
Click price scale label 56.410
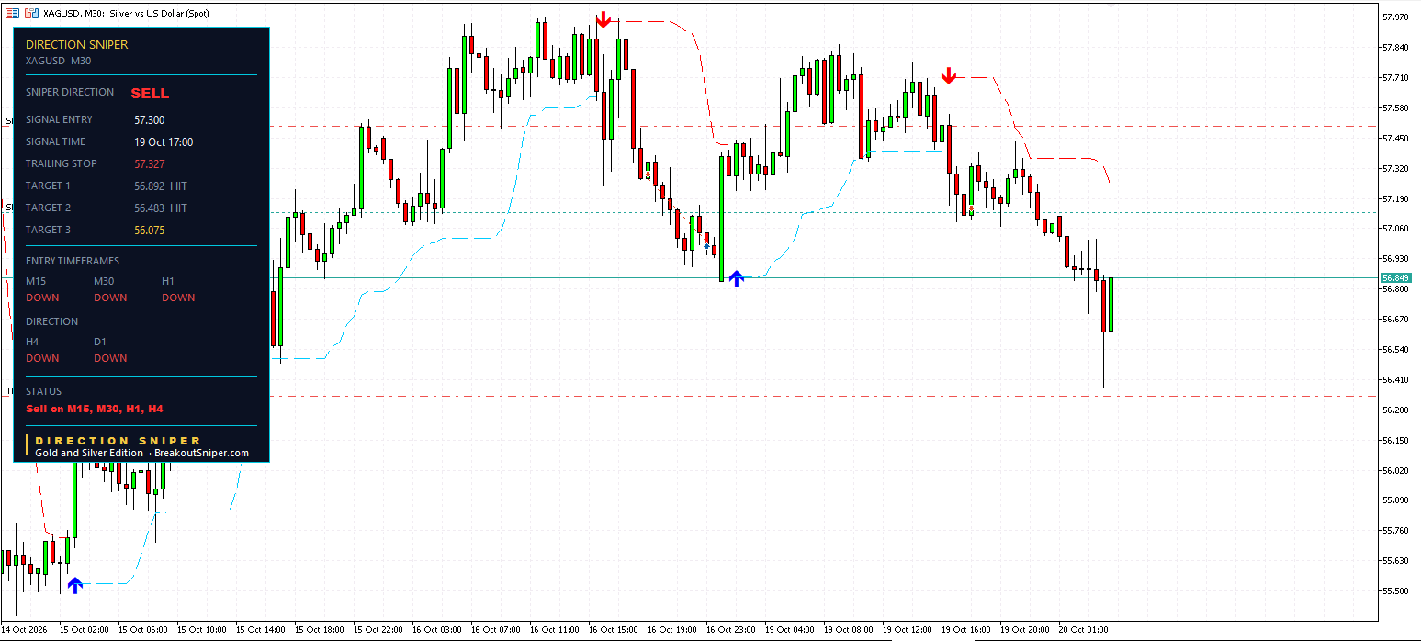(1395, 379)
